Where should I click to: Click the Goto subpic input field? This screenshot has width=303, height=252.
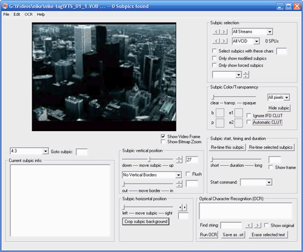pos(81,152)
